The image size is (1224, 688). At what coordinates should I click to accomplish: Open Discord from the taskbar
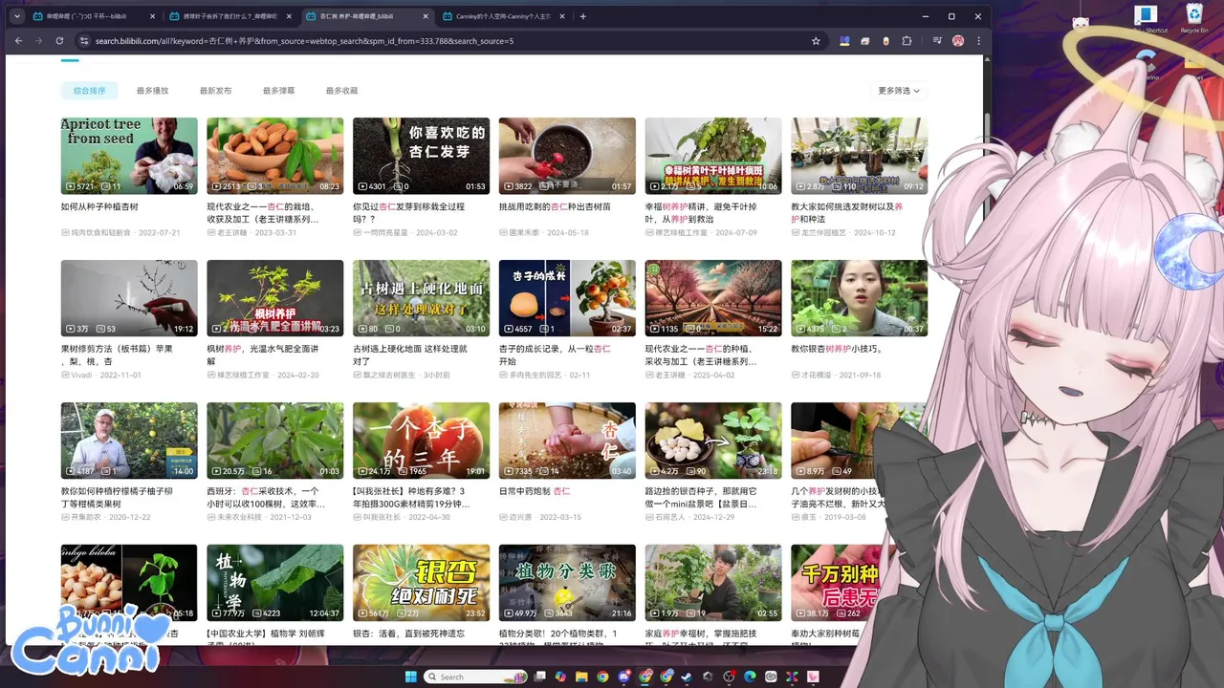click(623, 677)
